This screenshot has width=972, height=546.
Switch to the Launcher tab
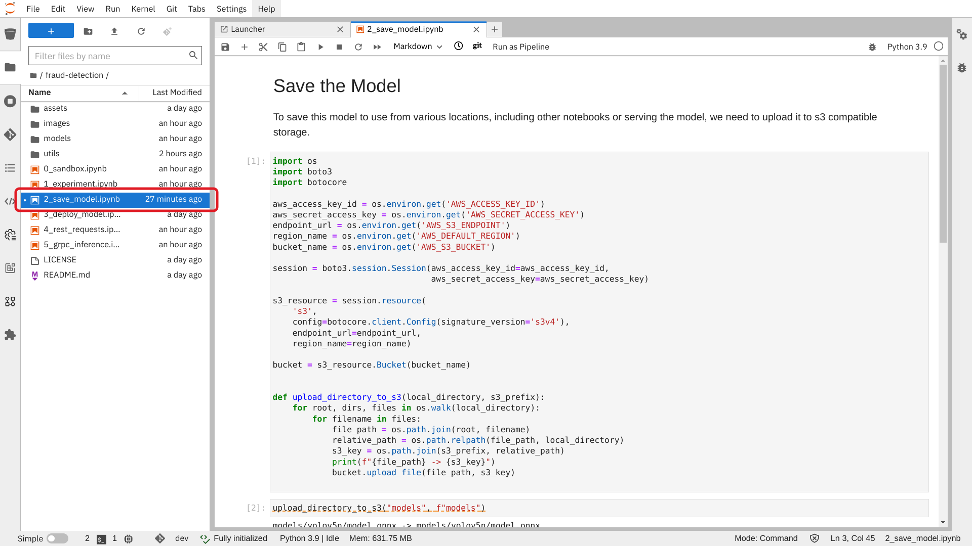(x=248, y=29)
